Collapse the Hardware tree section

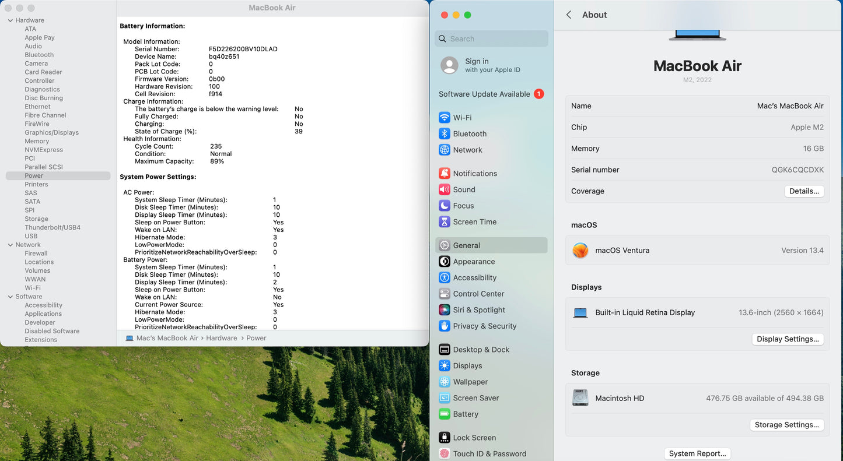[10, 20]
